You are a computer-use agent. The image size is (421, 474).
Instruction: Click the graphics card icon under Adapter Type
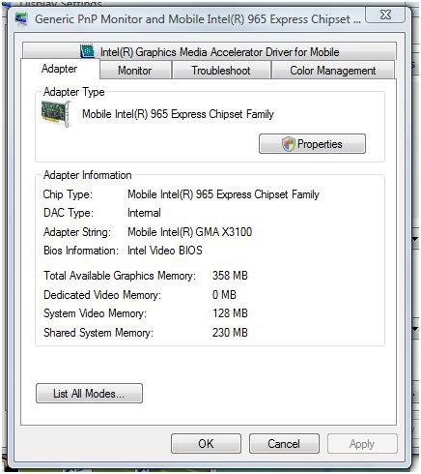56,113
